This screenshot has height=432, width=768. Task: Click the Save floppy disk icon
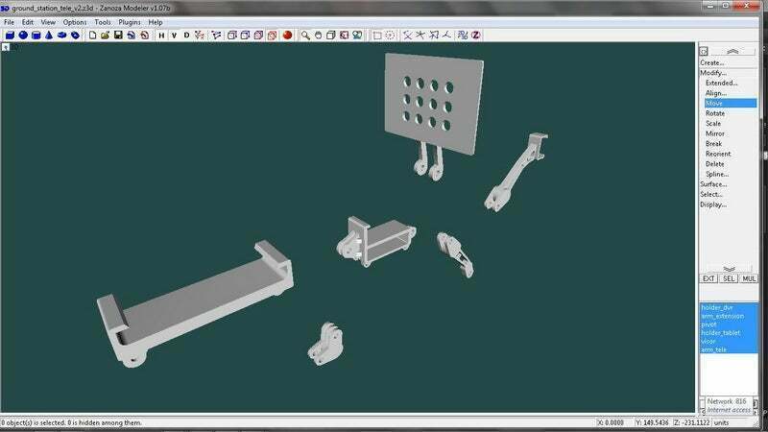coord(118,36)
